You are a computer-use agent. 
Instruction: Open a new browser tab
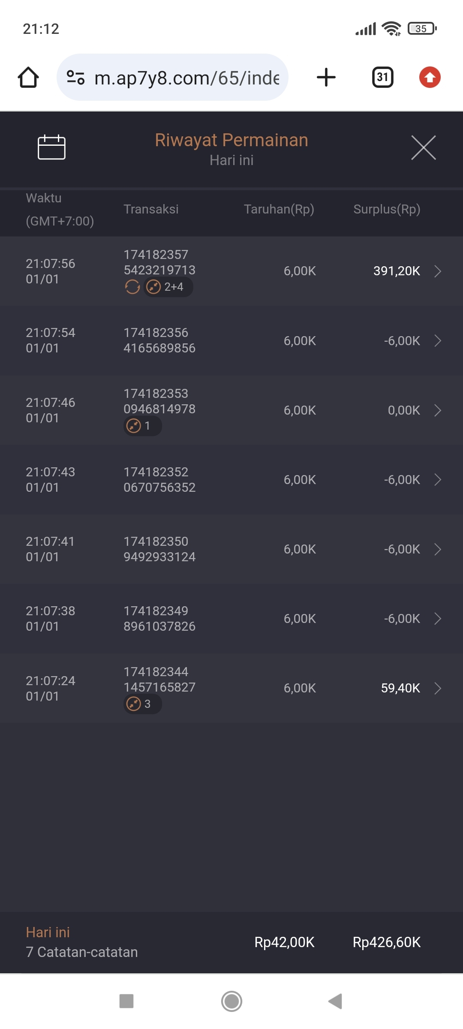pos(326,78)
